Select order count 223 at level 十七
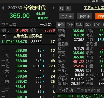Screen dimensions: 104x98 tap(52, 66)
